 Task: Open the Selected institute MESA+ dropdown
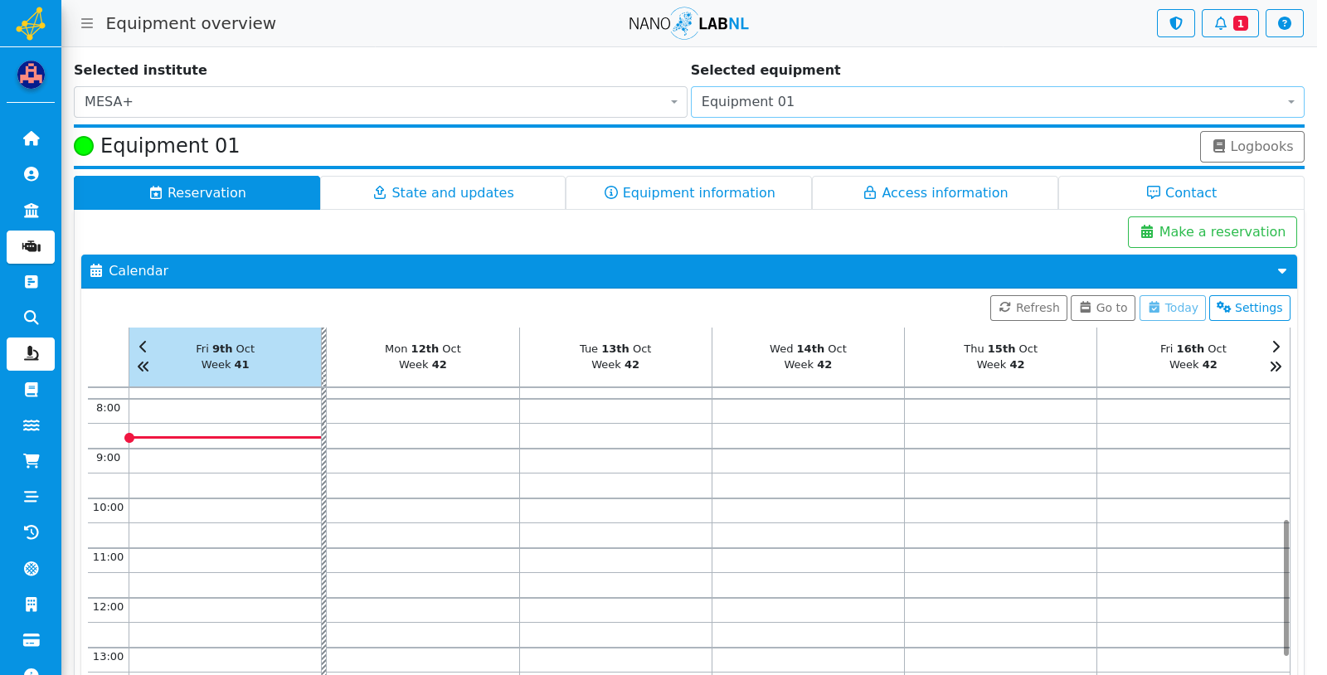click(x=380, y=102)
